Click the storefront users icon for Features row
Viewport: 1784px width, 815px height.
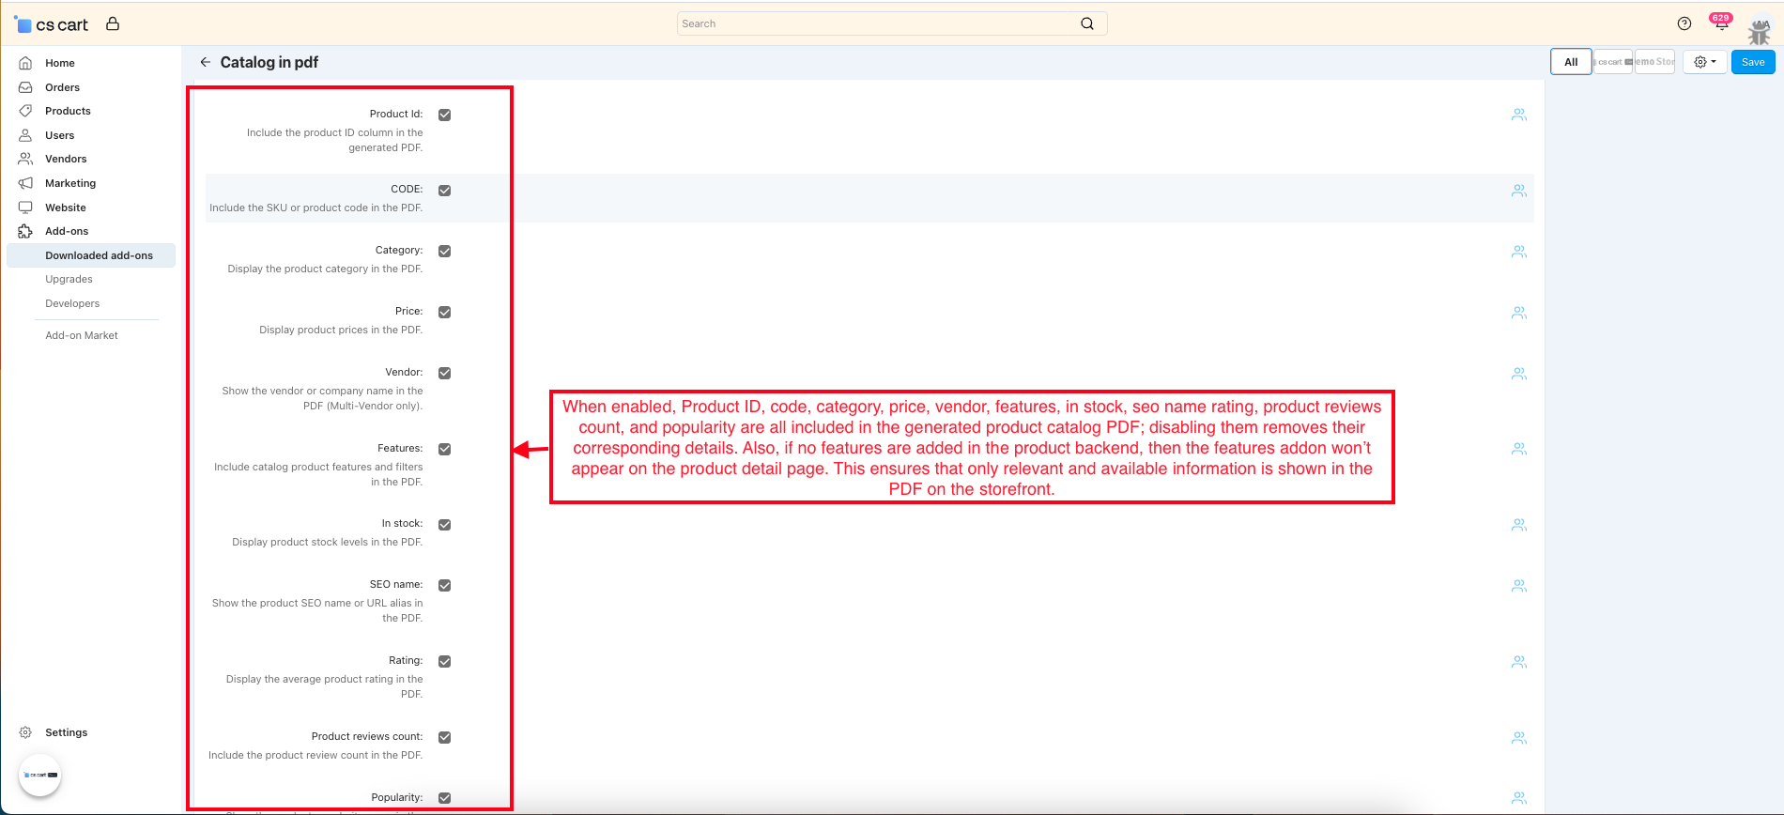coord(1518,449)
